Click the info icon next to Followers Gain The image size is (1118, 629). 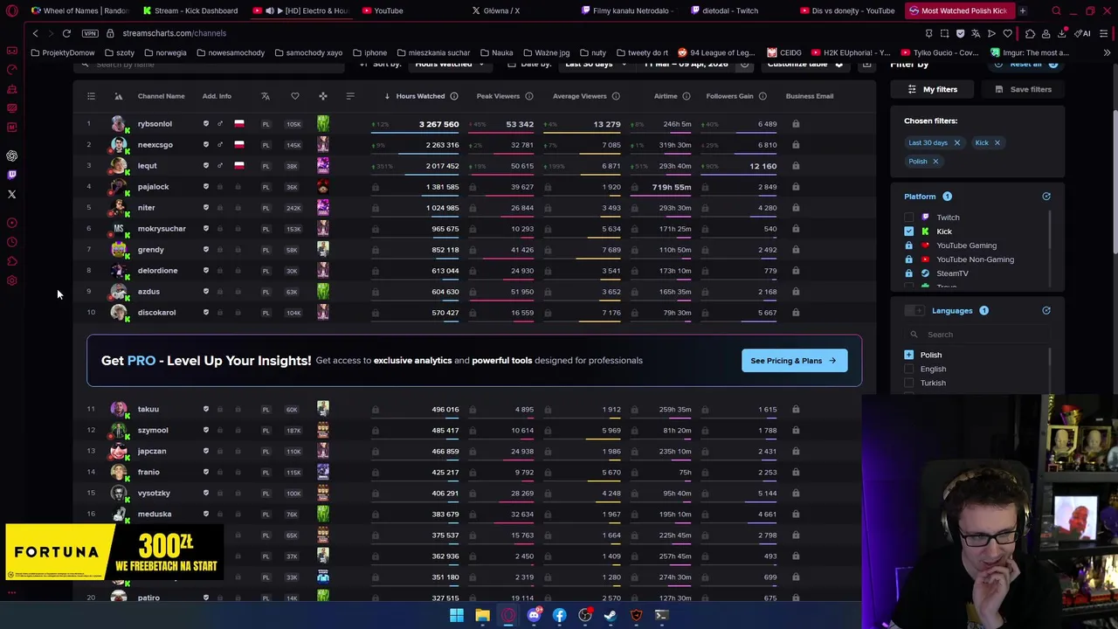point(763,96)
